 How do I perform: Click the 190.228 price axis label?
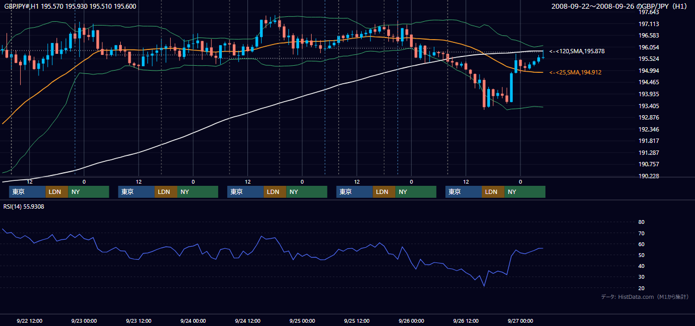pyautogui.click(x=649, y=176)
